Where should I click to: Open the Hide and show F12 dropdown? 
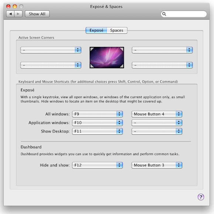click(97, 165)
